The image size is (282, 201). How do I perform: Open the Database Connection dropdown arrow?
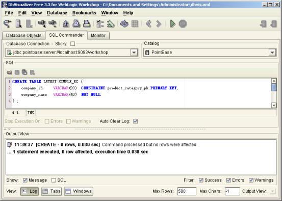pyautogui.click(x=134, y=53)
